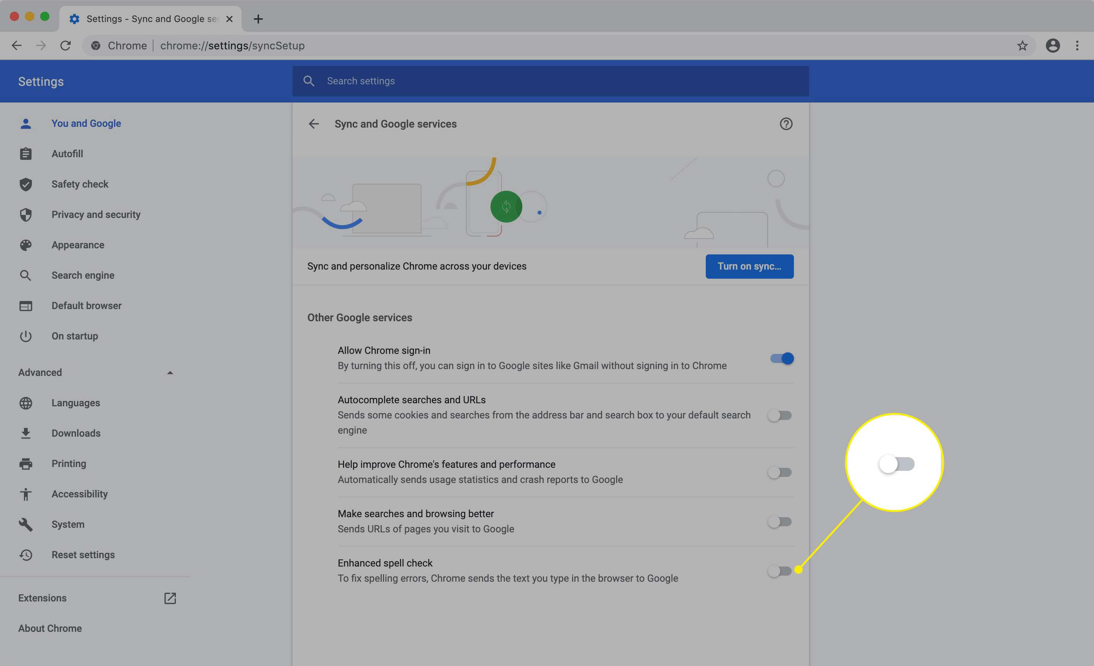1094x666 pixels.
Task: Collapse the Advanced section arrow
Action: (170, 373)
